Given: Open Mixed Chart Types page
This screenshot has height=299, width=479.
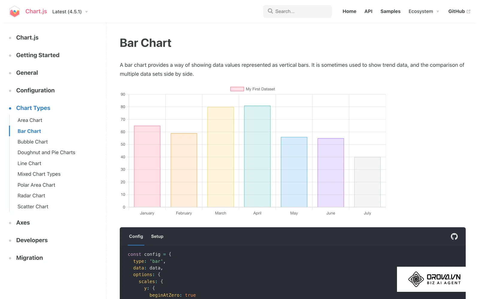Looking at the screenshot, I should pyautogui.click(x=39, y=174).
